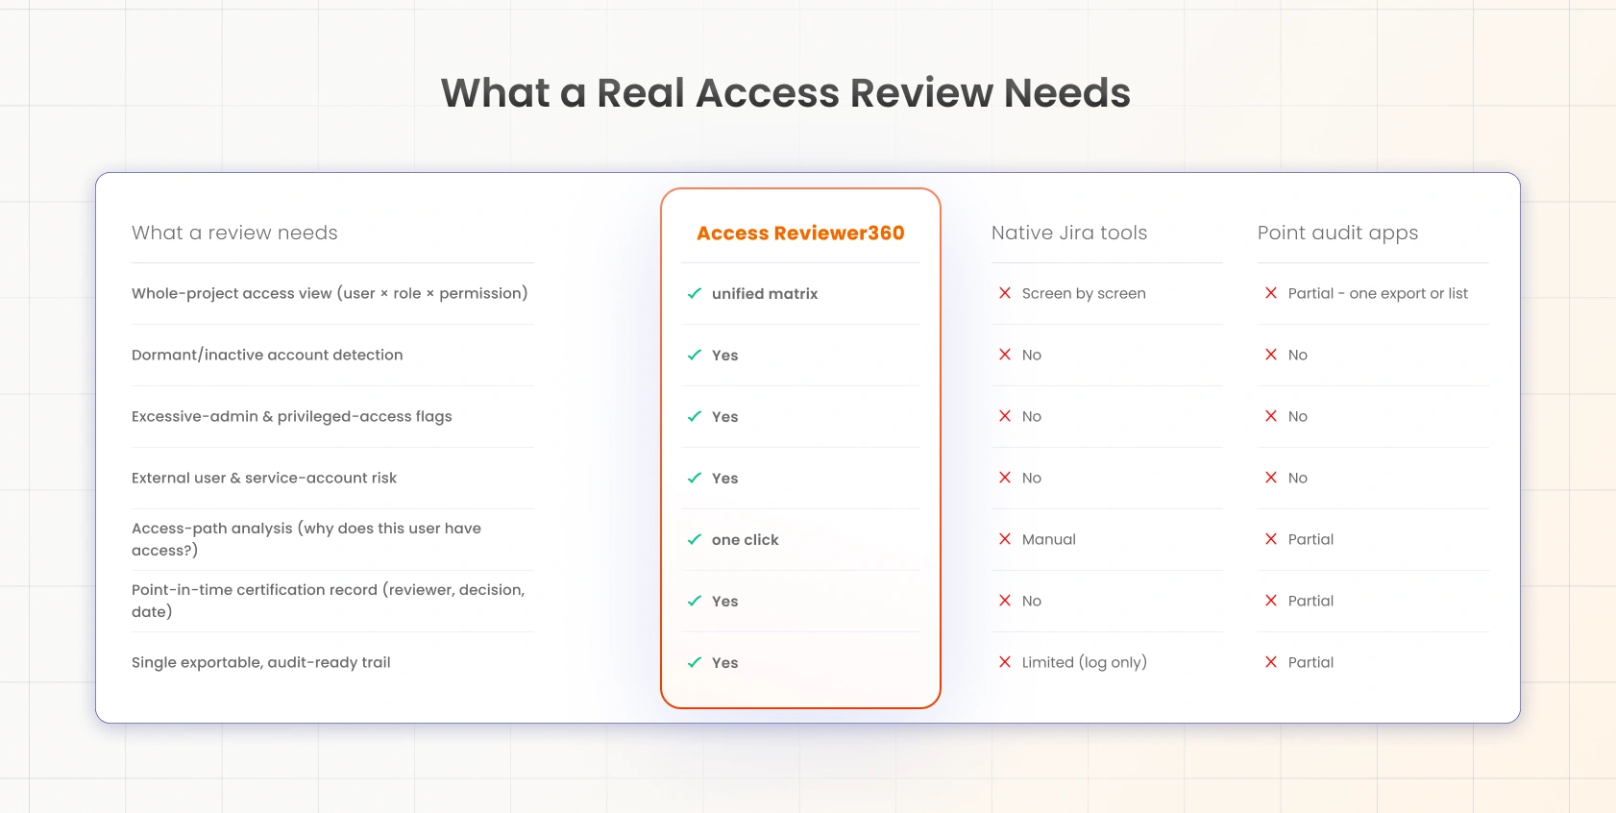Click the 'What a Real Access Review Needs' heading
1616x813 pixels.
point(785,93)
